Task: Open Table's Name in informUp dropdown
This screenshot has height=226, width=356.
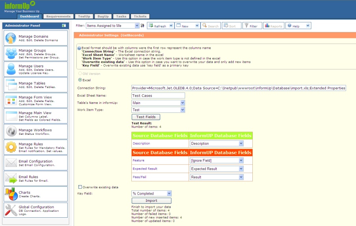Action: (x=158, y=103)
